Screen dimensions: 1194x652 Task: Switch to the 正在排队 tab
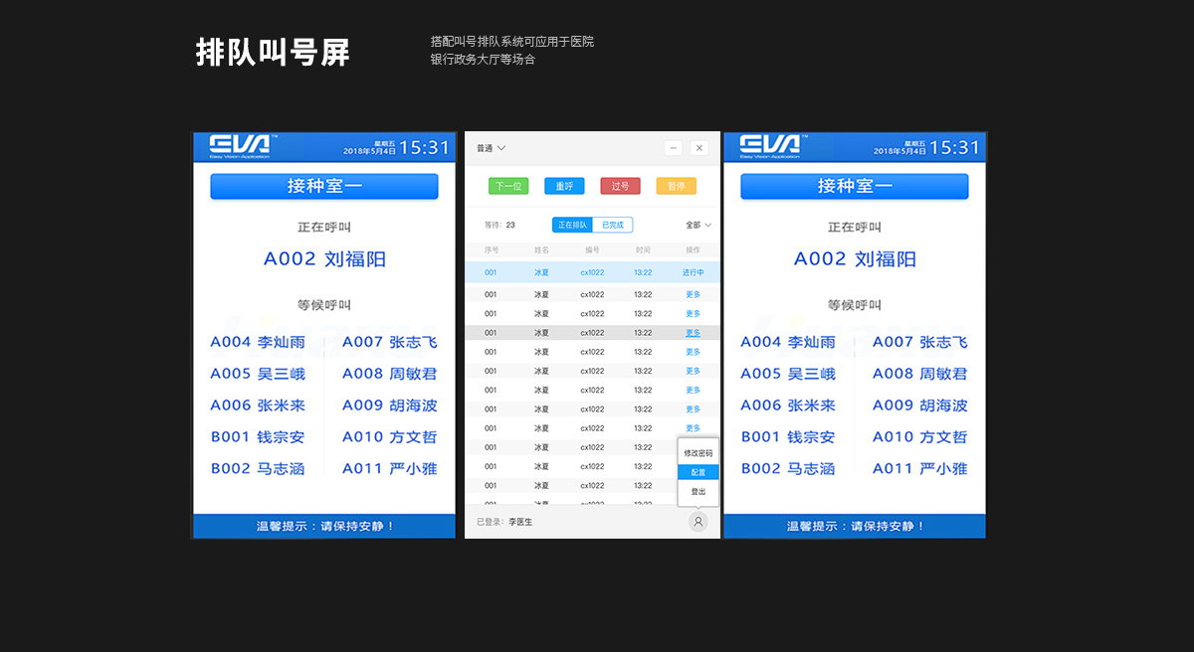(x=572, y=226)
